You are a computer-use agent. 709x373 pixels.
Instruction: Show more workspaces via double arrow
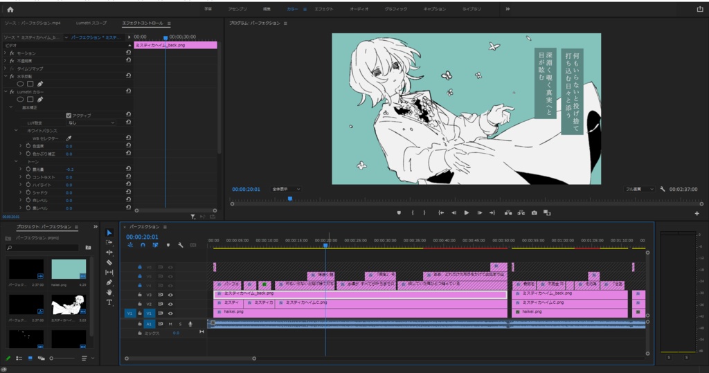[x=508, y=9]
